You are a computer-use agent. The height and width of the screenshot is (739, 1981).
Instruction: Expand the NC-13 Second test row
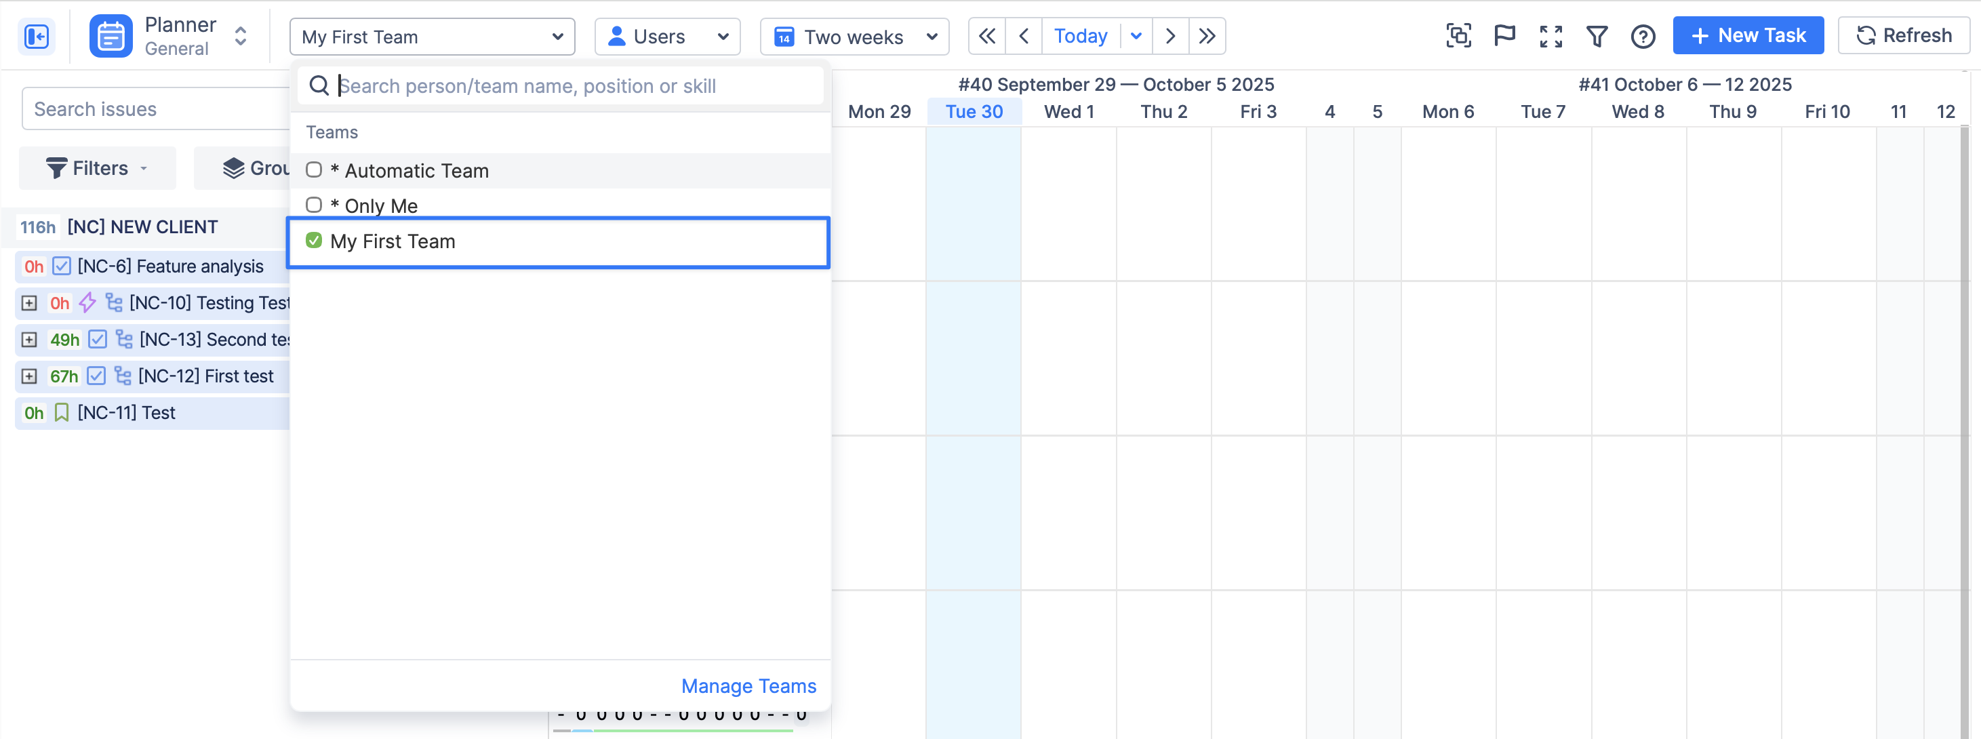[29, 339]
